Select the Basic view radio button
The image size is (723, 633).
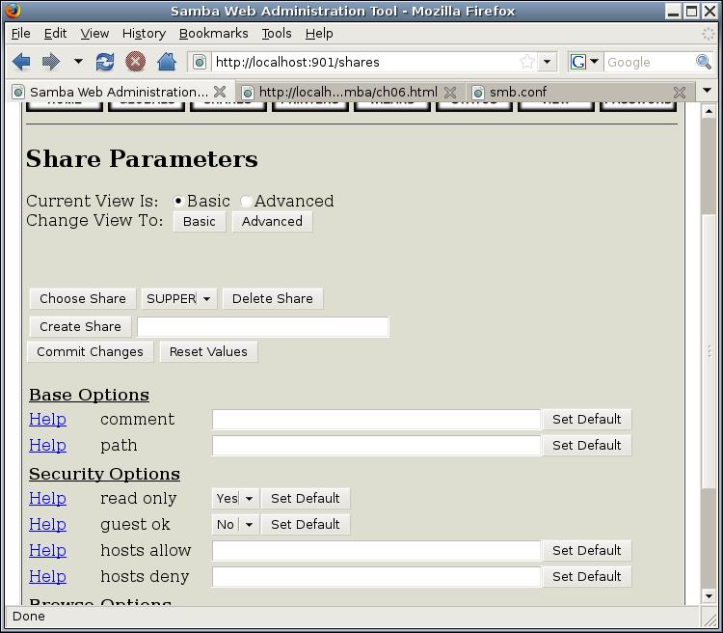pyautogui.click(x=178, y=202)
